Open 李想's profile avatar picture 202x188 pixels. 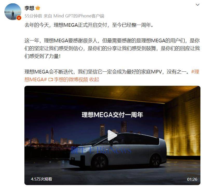click(13, 12)
